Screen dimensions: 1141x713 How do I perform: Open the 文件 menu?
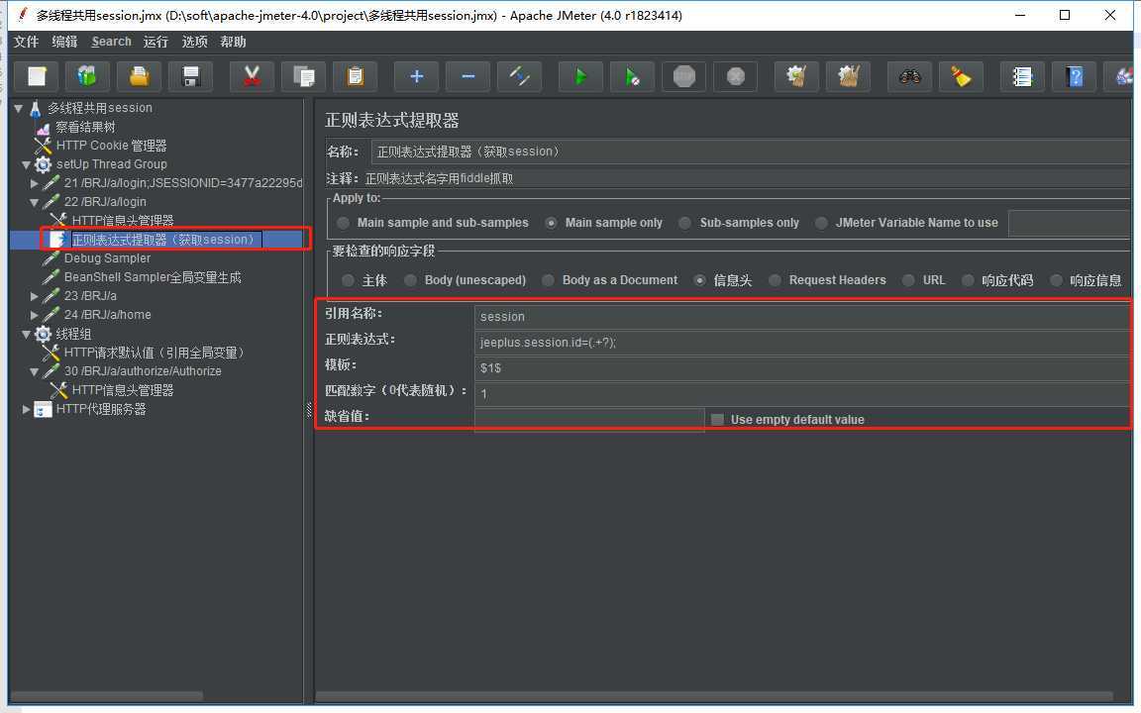pos(26,42)
